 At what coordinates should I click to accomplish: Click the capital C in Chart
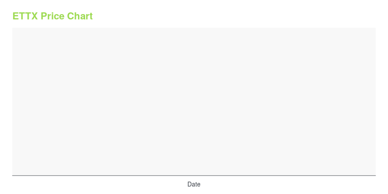coord(71,16)
